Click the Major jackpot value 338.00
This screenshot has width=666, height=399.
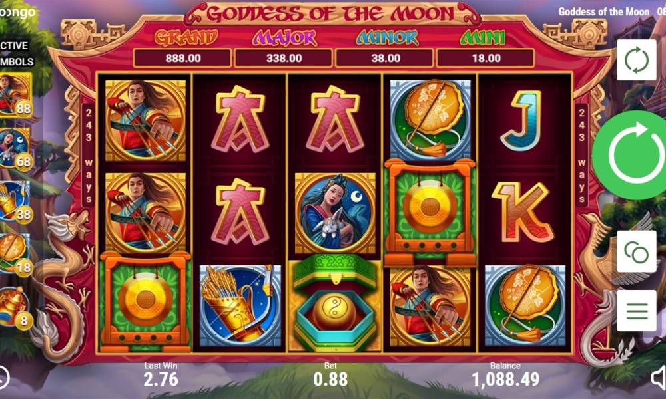284,58
